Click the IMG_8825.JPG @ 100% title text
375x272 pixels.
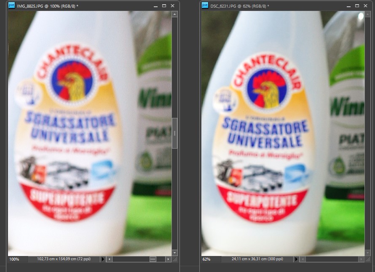click(x=48, y=6)
